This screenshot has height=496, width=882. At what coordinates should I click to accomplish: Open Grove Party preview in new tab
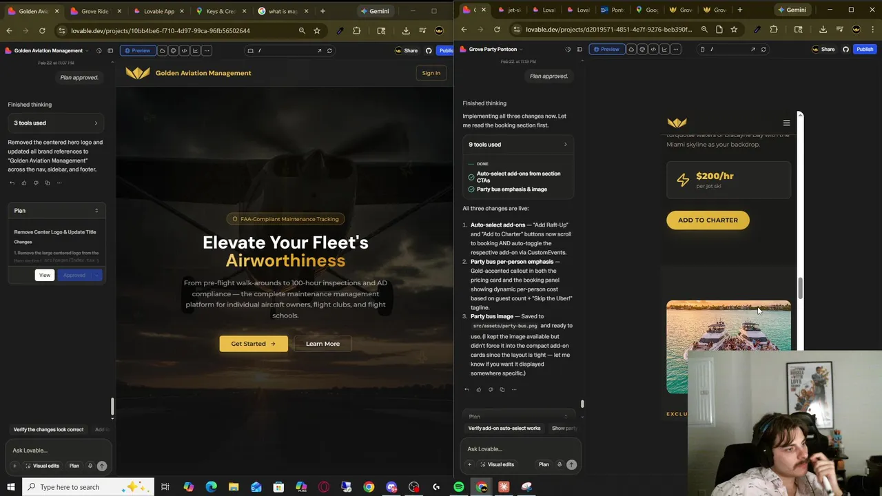pyautogui.click(x=753, y=49)
